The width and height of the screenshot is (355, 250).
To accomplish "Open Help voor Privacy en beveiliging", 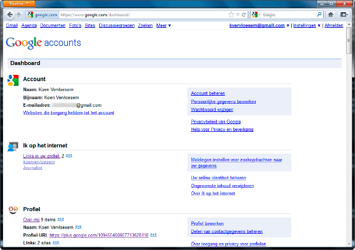I will tap(222, 129).
